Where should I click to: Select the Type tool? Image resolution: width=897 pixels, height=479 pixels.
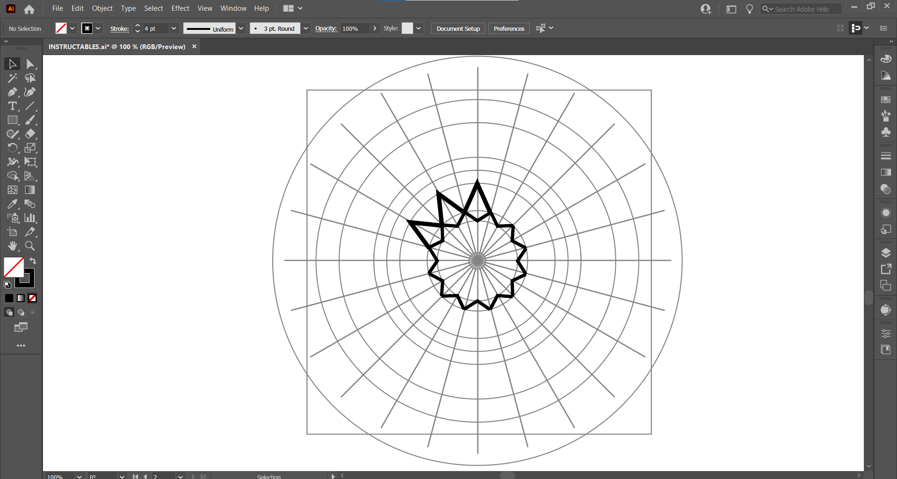(12, 106)
